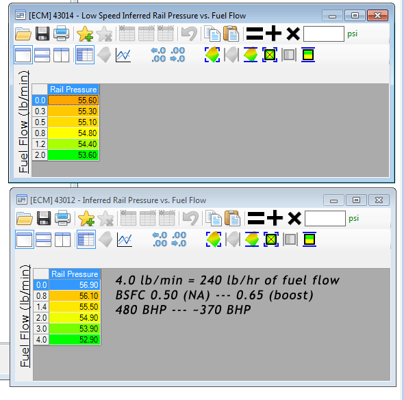Image resolution: width=404 pixels, height=400 pixels.
Task: Select cell 55.50 in 43012 table
Action: [75, 307]
